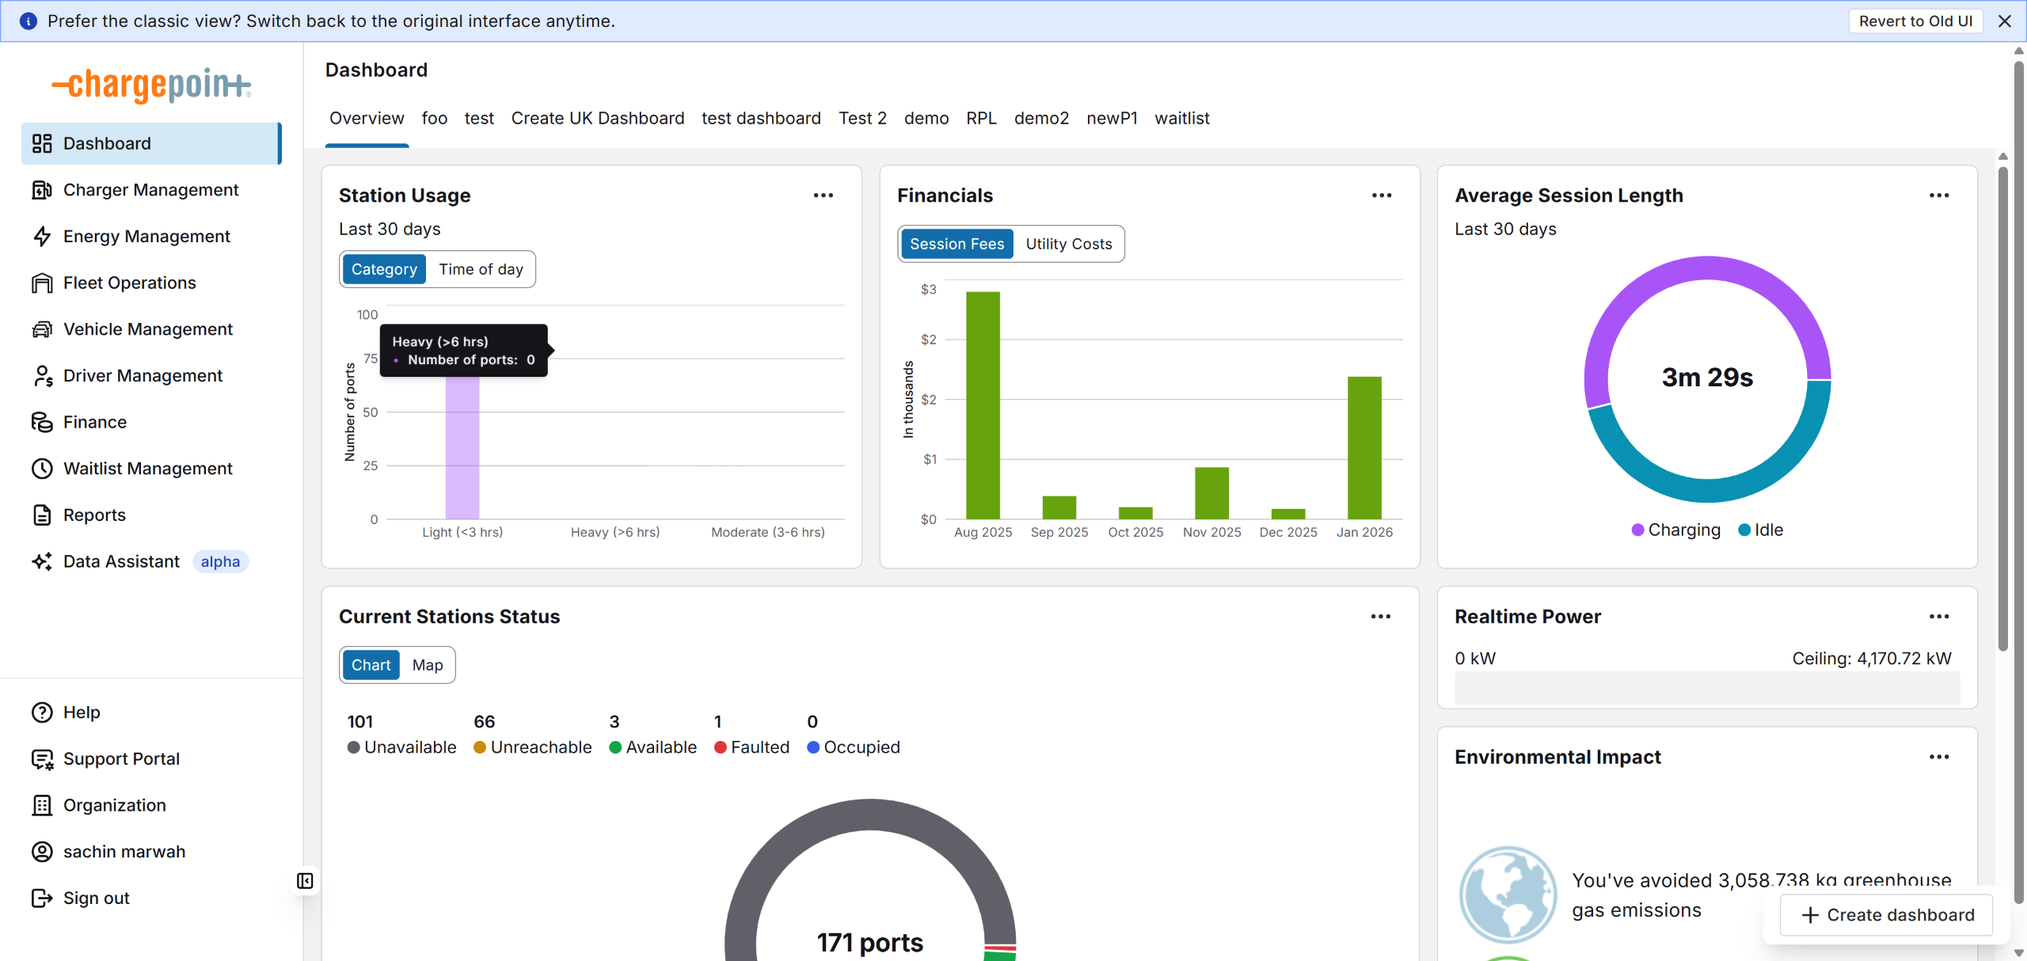Click the Vehicle Management car icon
The image size is (2027, 961).
tap(42, 329)
